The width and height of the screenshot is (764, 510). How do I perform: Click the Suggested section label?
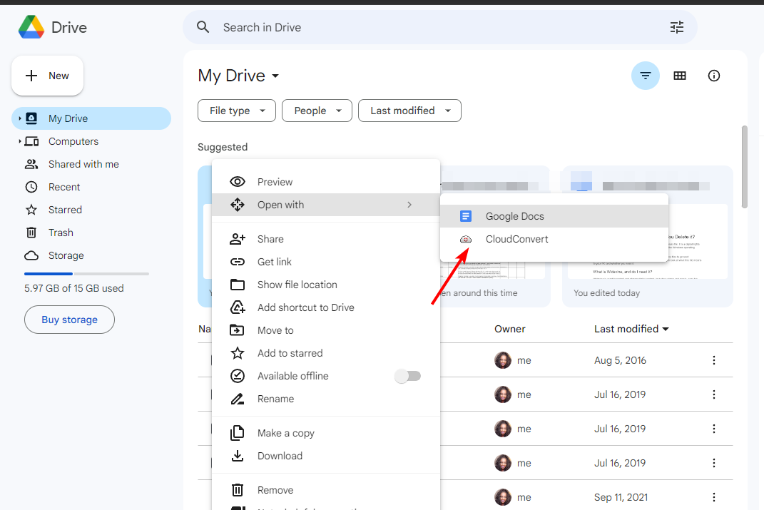(223, 147)
